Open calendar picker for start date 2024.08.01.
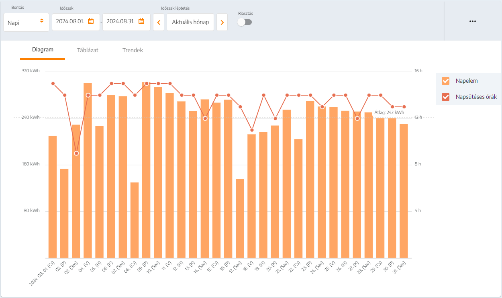The height and width of the screenshot is (298, 502). [x=91, y=21]
